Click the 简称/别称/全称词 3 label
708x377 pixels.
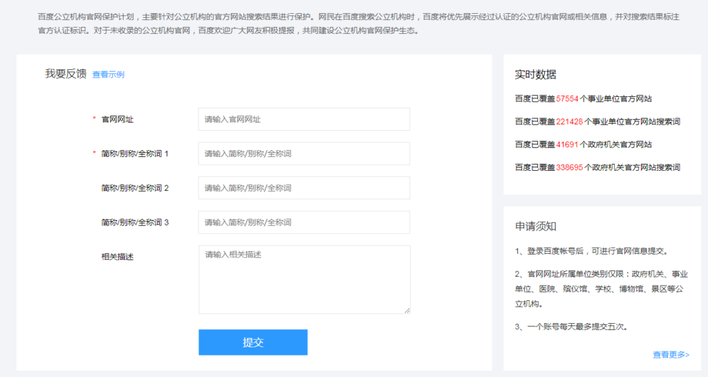135,222
